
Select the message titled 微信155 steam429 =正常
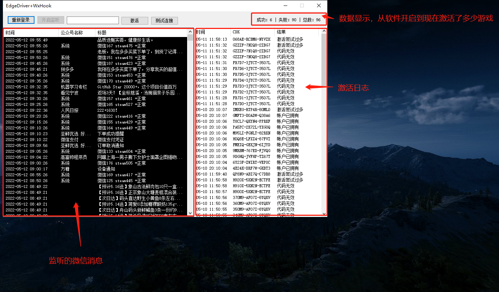pos(95,122)
